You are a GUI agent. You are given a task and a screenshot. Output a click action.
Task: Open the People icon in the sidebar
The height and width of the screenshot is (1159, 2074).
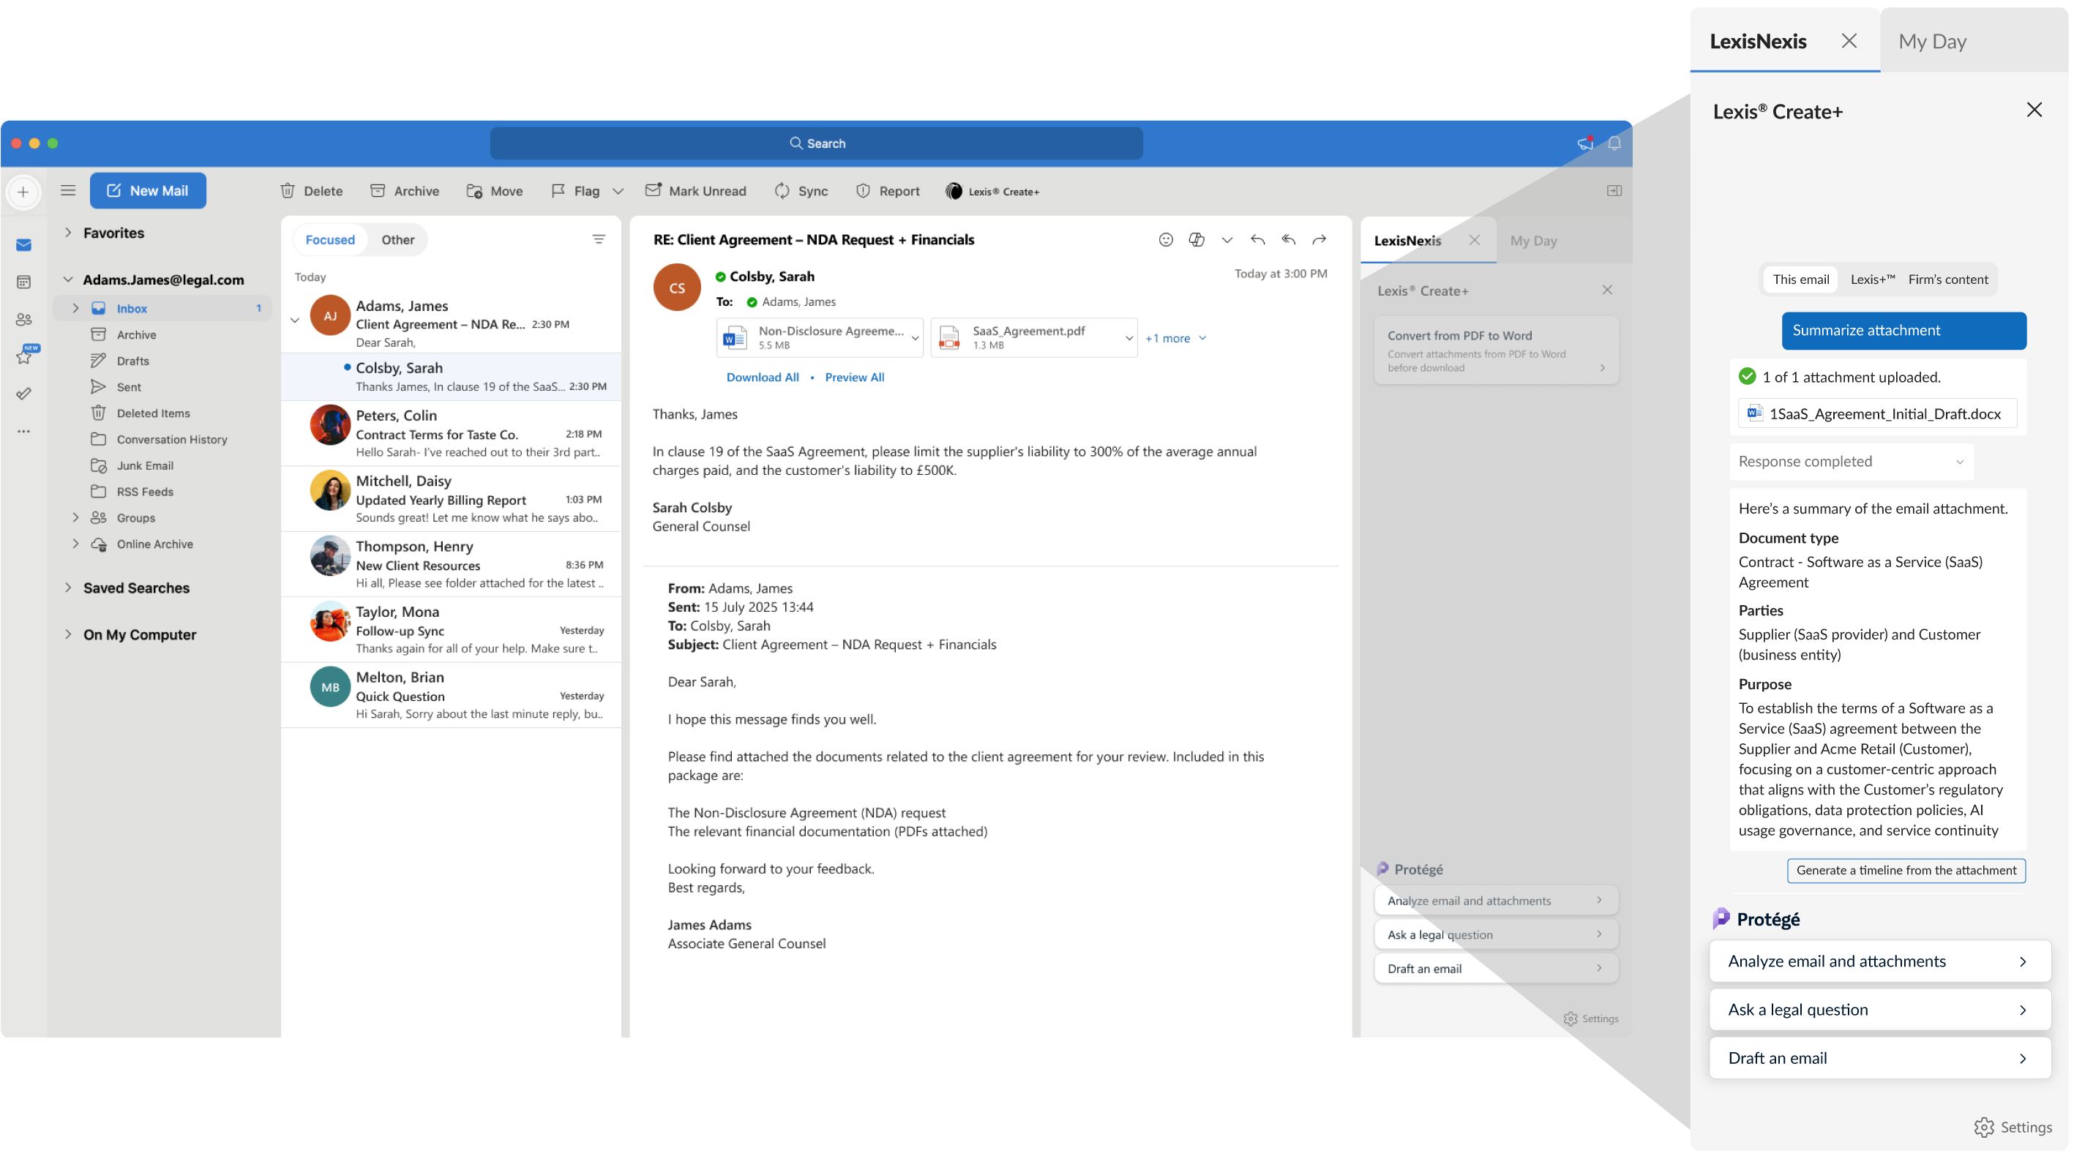pyautogui.click(x=23, y=319)
